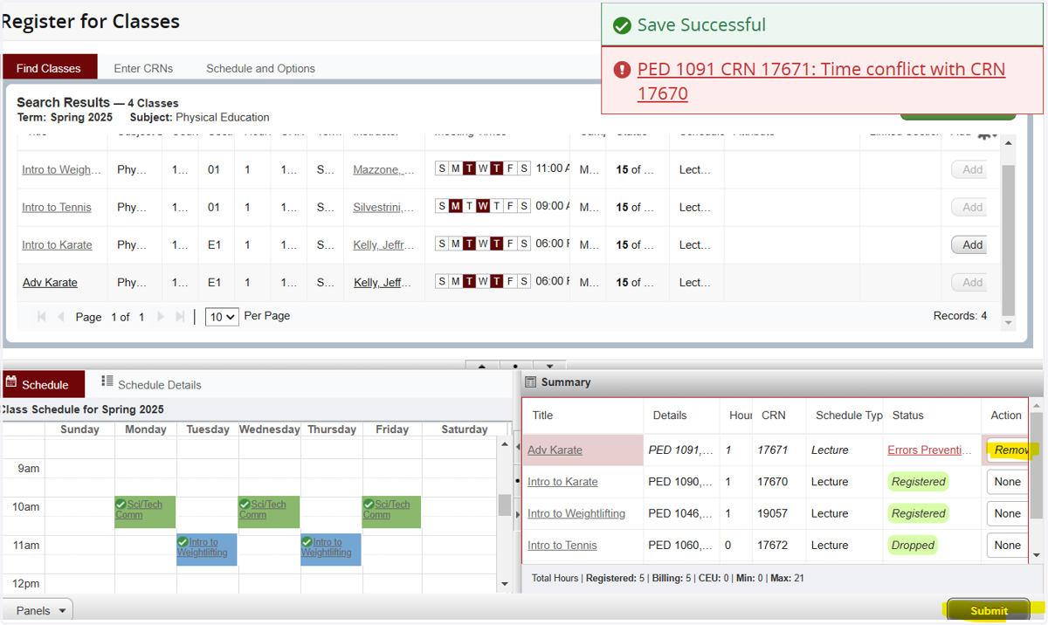
Task: Click the green check icon in Save Successful
Action: pyautogui.click(x=622, y=25)
